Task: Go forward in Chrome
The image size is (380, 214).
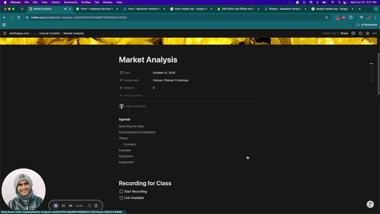Action: 11,18
